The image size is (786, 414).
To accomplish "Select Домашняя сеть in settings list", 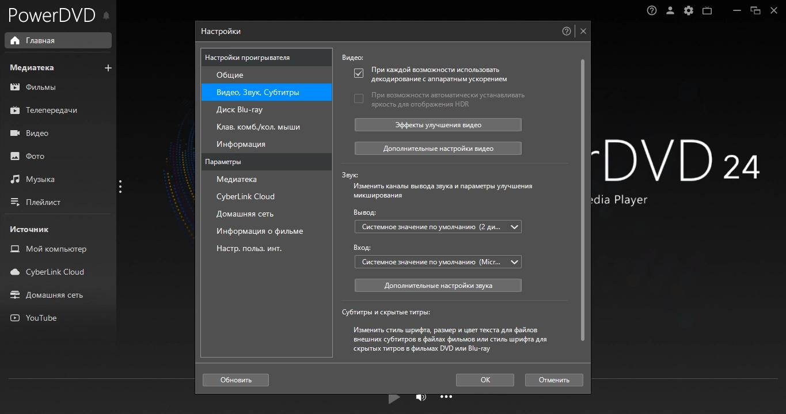I will [x=267, y=214].
